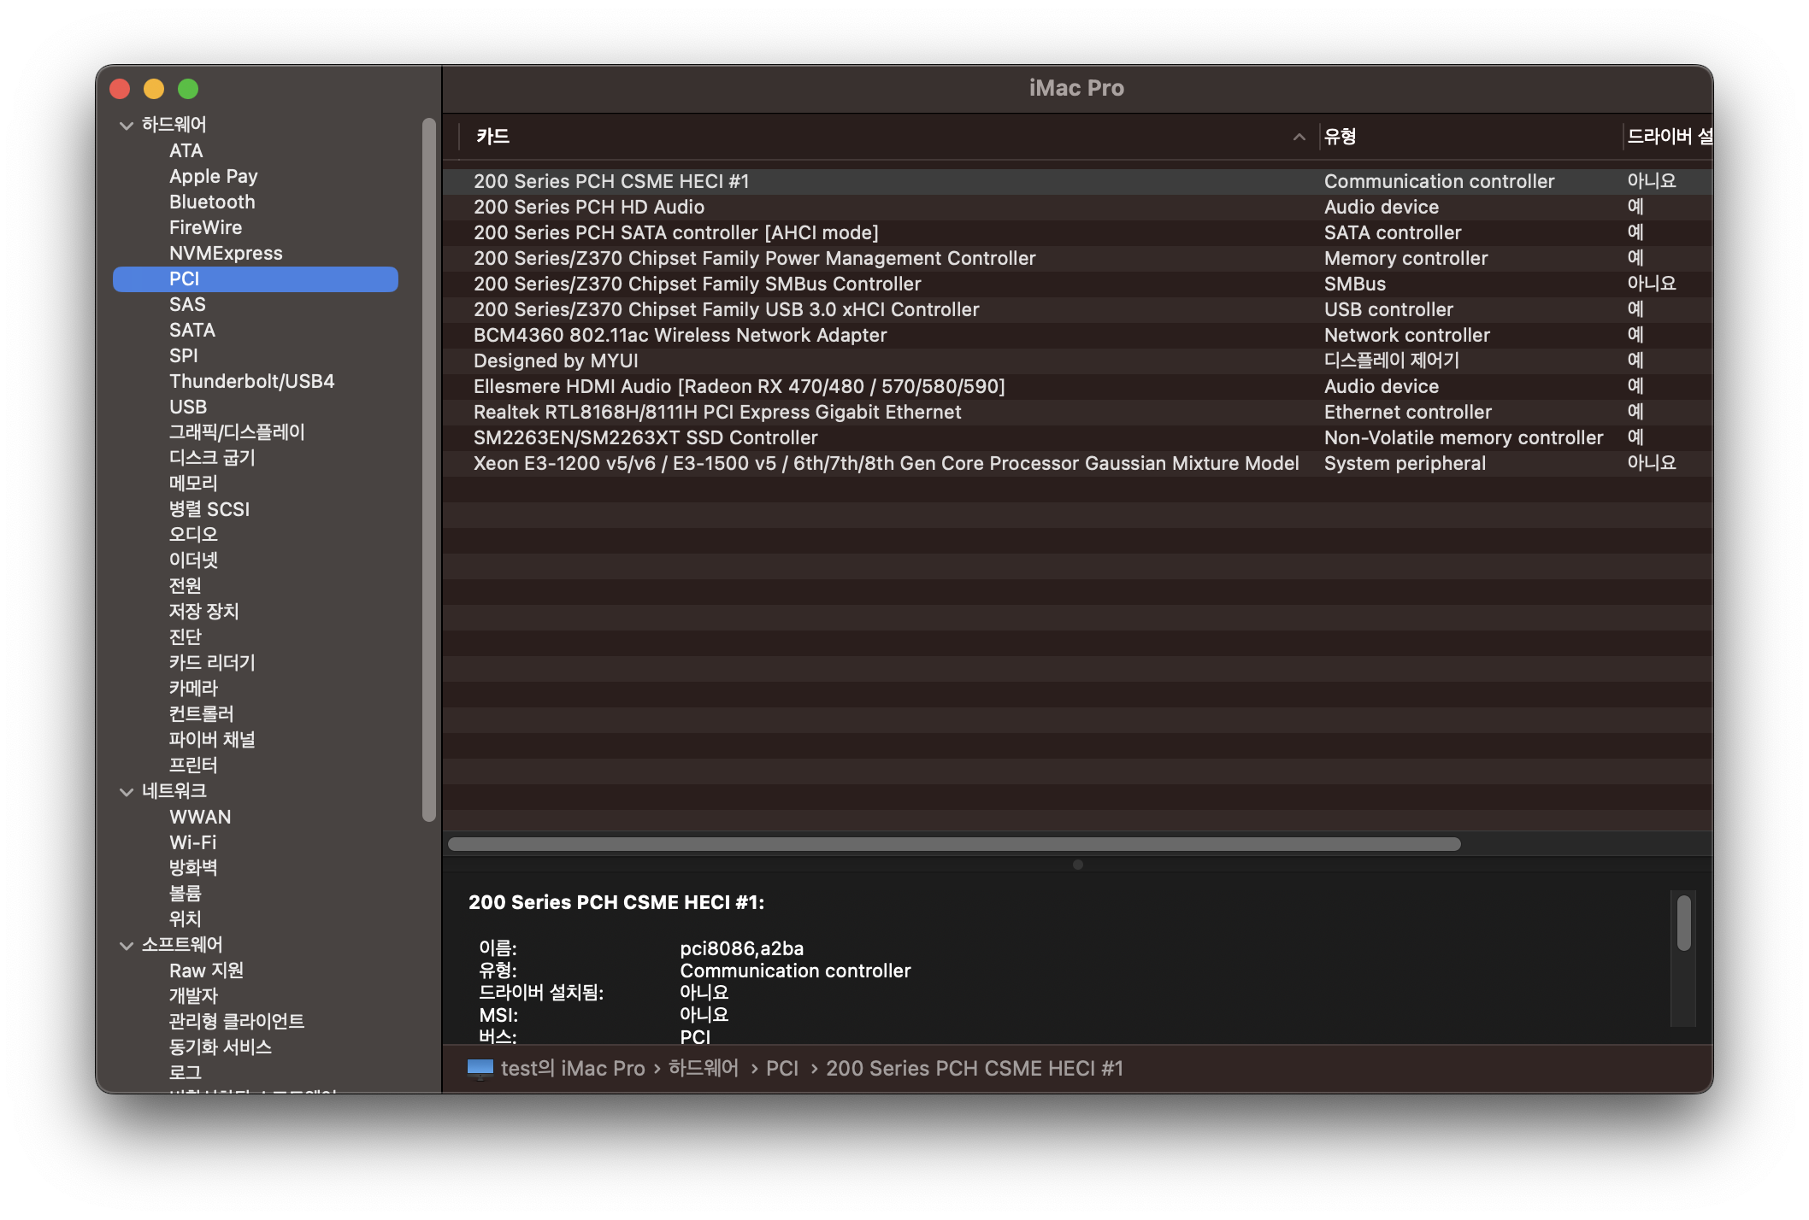Select the PCI sidebar item
1809x1220 pixels.
256,279
